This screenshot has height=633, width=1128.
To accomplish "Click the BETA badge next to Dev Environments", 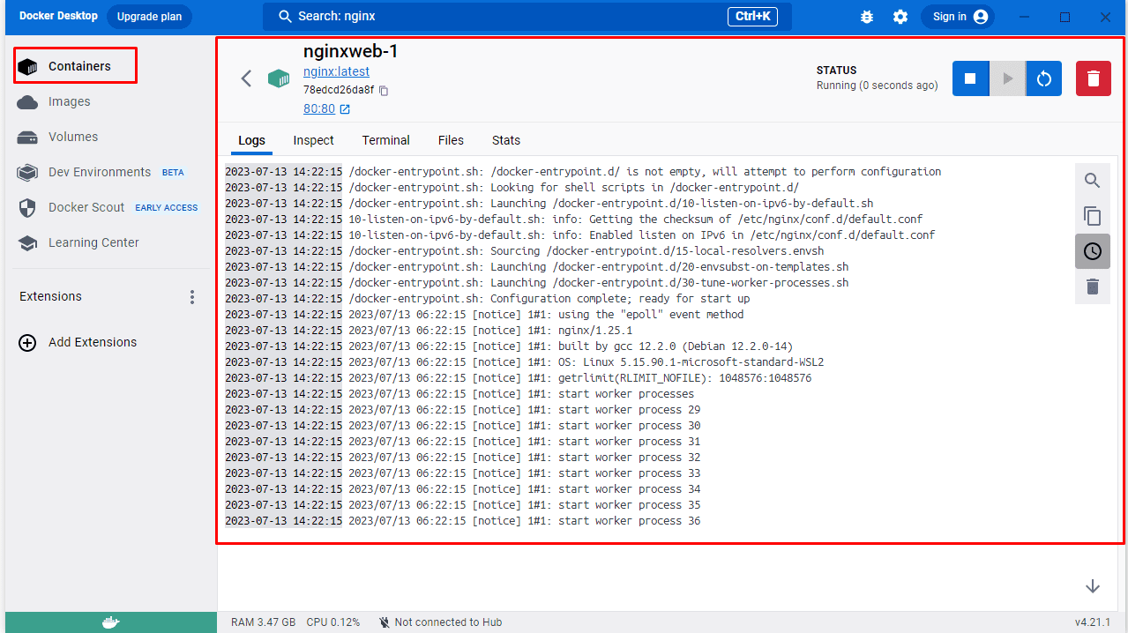I will click(x=173, y=173).
